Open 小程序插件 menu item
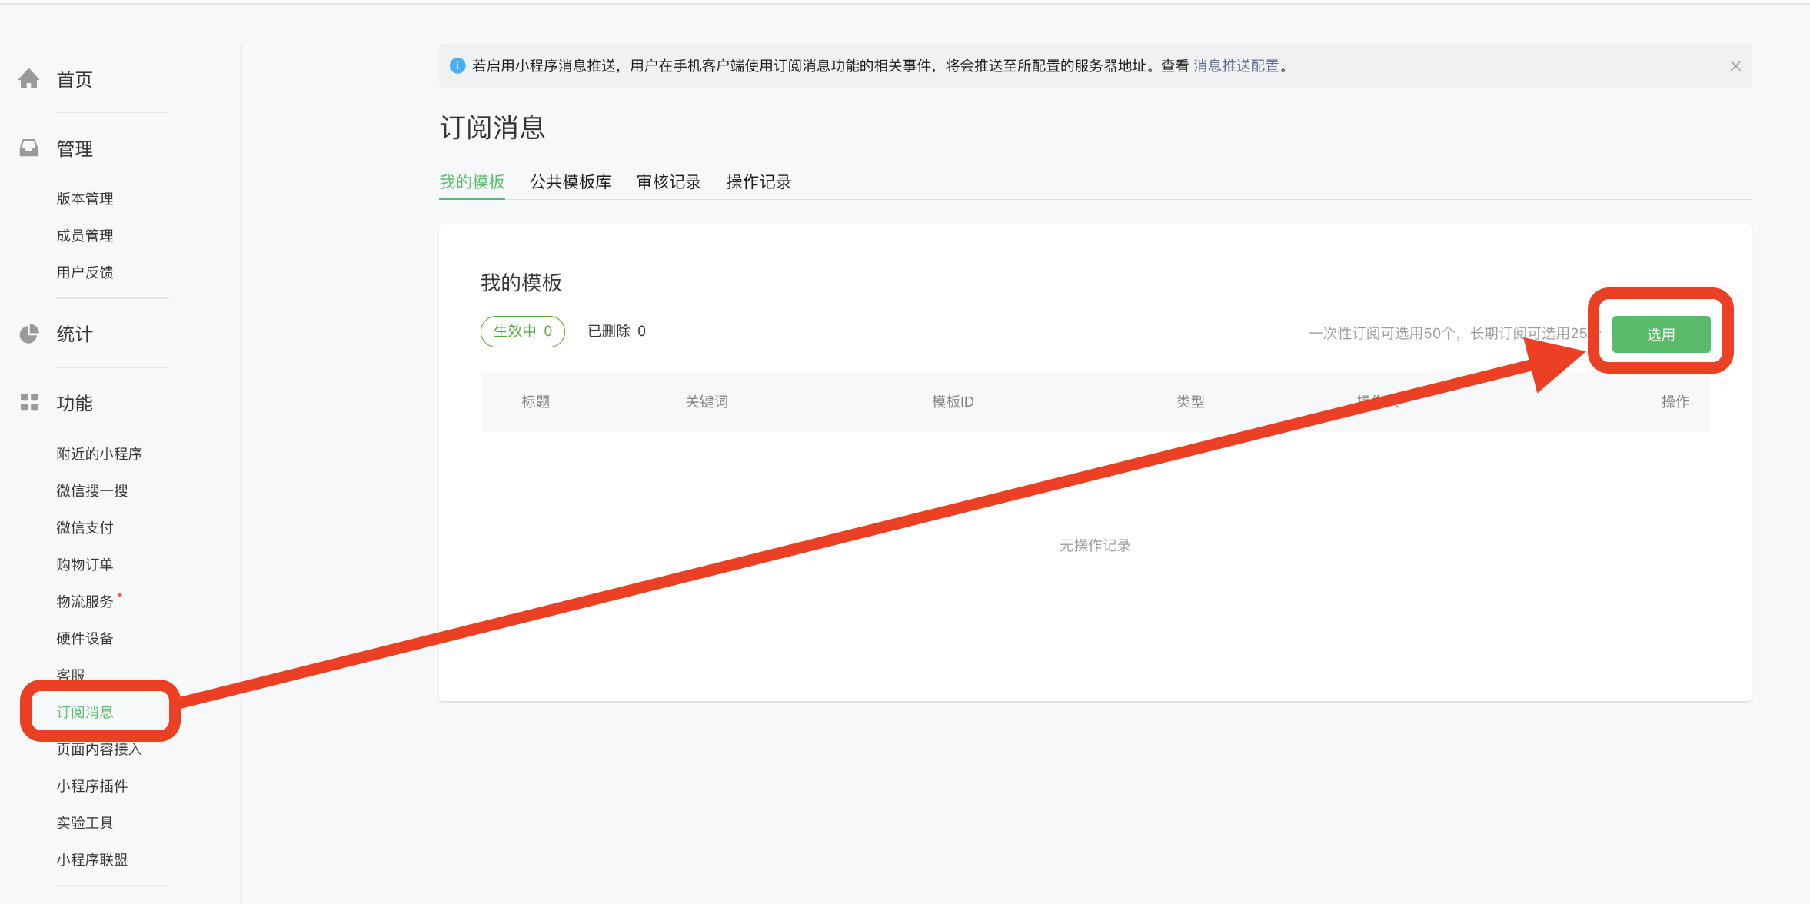The image size is (1810, 904). (91, 786)
